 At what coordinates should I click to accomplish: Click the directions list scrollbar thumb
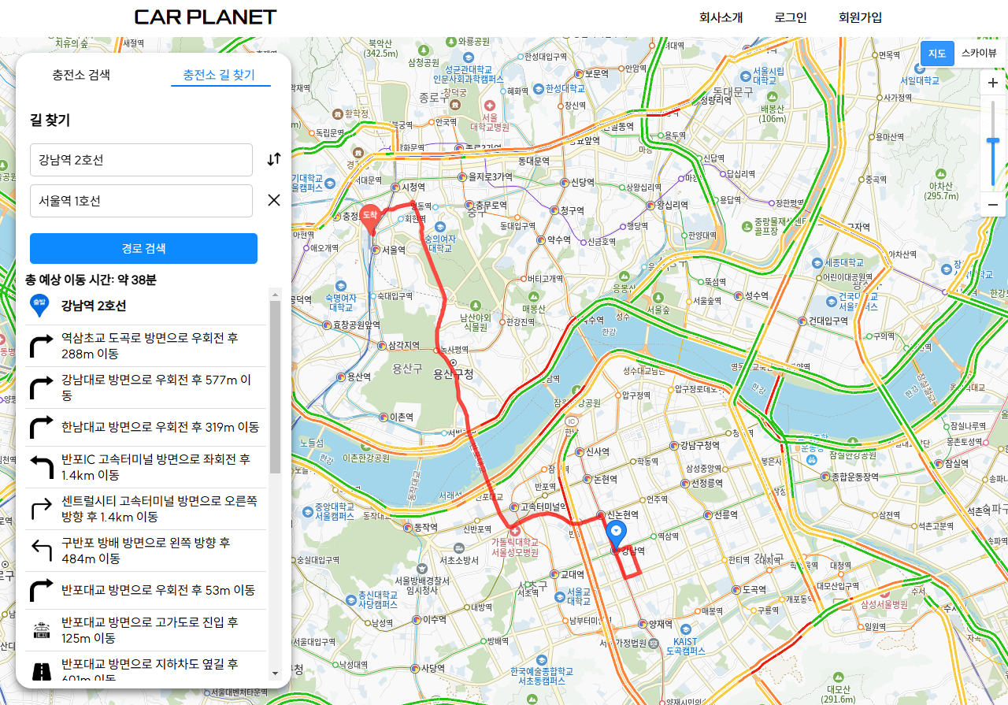[x=275, y=386]
